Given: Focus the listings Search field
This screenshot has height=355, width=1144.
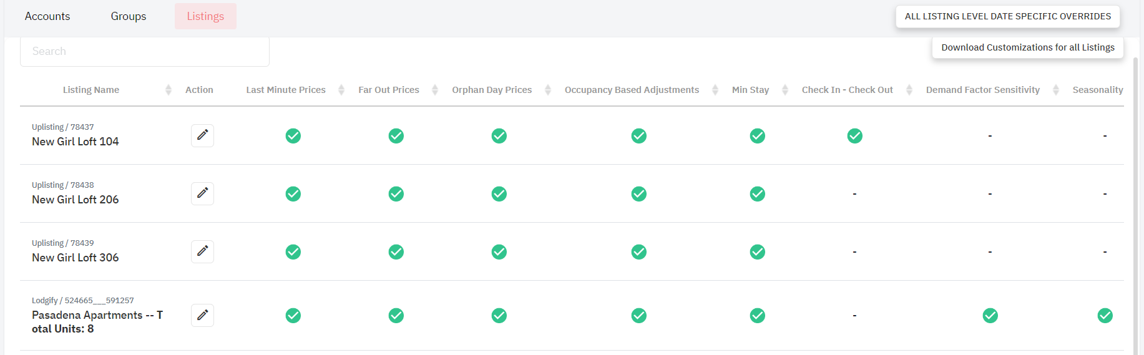Looking at the screenshot, I should coord(145,51).
